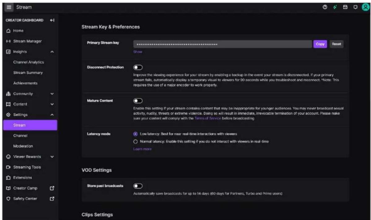Click the green sparkle icon in the top bar
Image resolution: width=371 pixels, height=220 pixels.
coord(335,7)
